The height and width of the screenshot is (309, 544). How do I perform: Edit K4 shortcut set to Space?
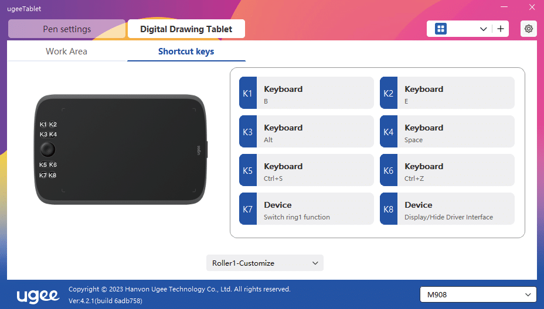[x=447, y=132]
